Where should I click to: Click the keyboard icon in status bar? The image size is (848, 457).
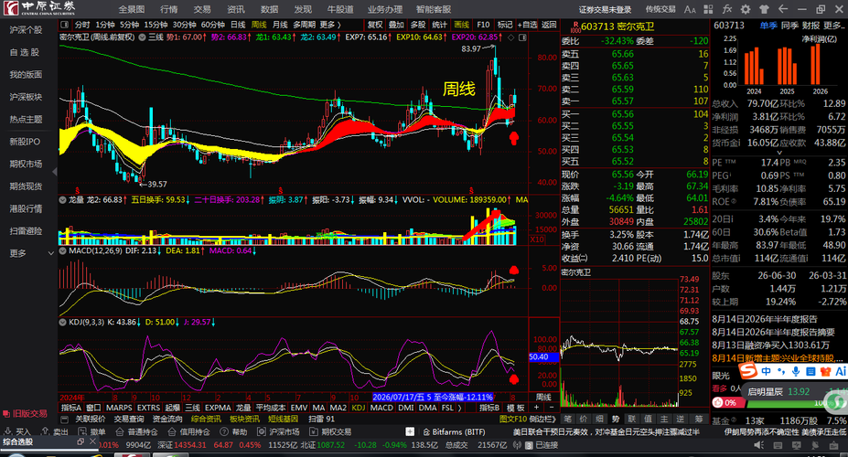point(778,445)
